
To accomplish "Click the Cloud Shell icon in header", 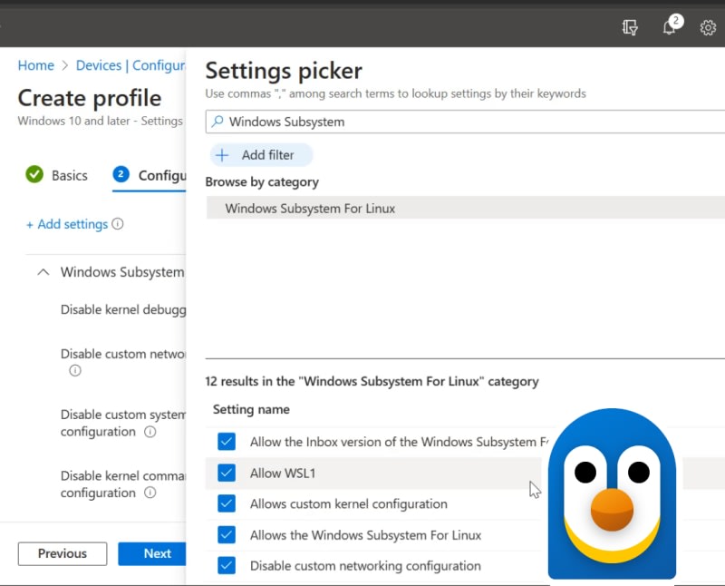I will (631, 27).
